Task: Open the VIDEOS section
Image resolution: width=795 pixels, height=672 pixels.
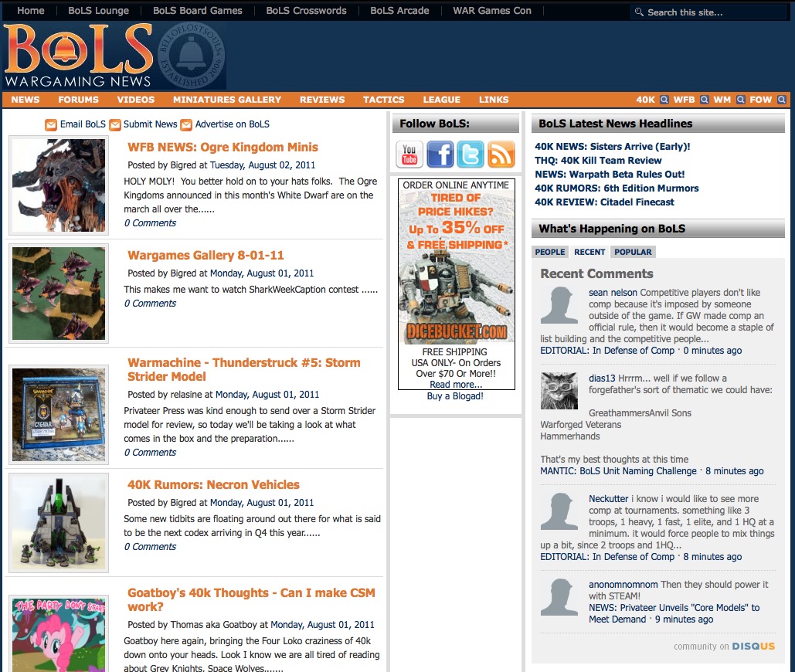Action: [x=136, y=100]
